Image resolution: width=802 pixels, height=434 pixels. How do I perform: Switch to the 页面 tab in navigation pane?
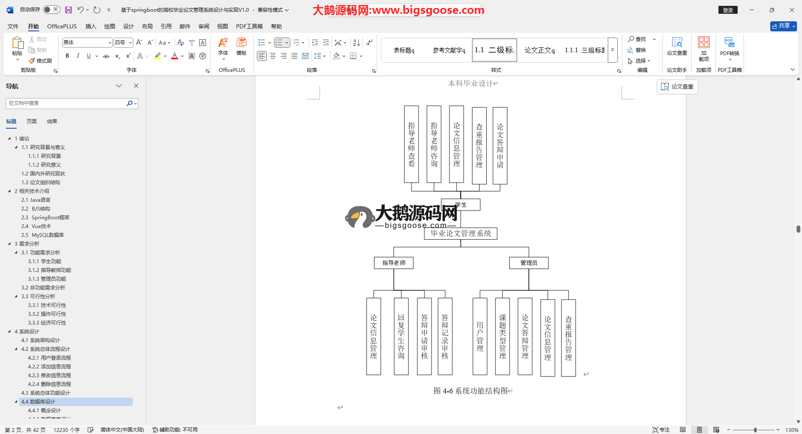[x=32, y=122]
